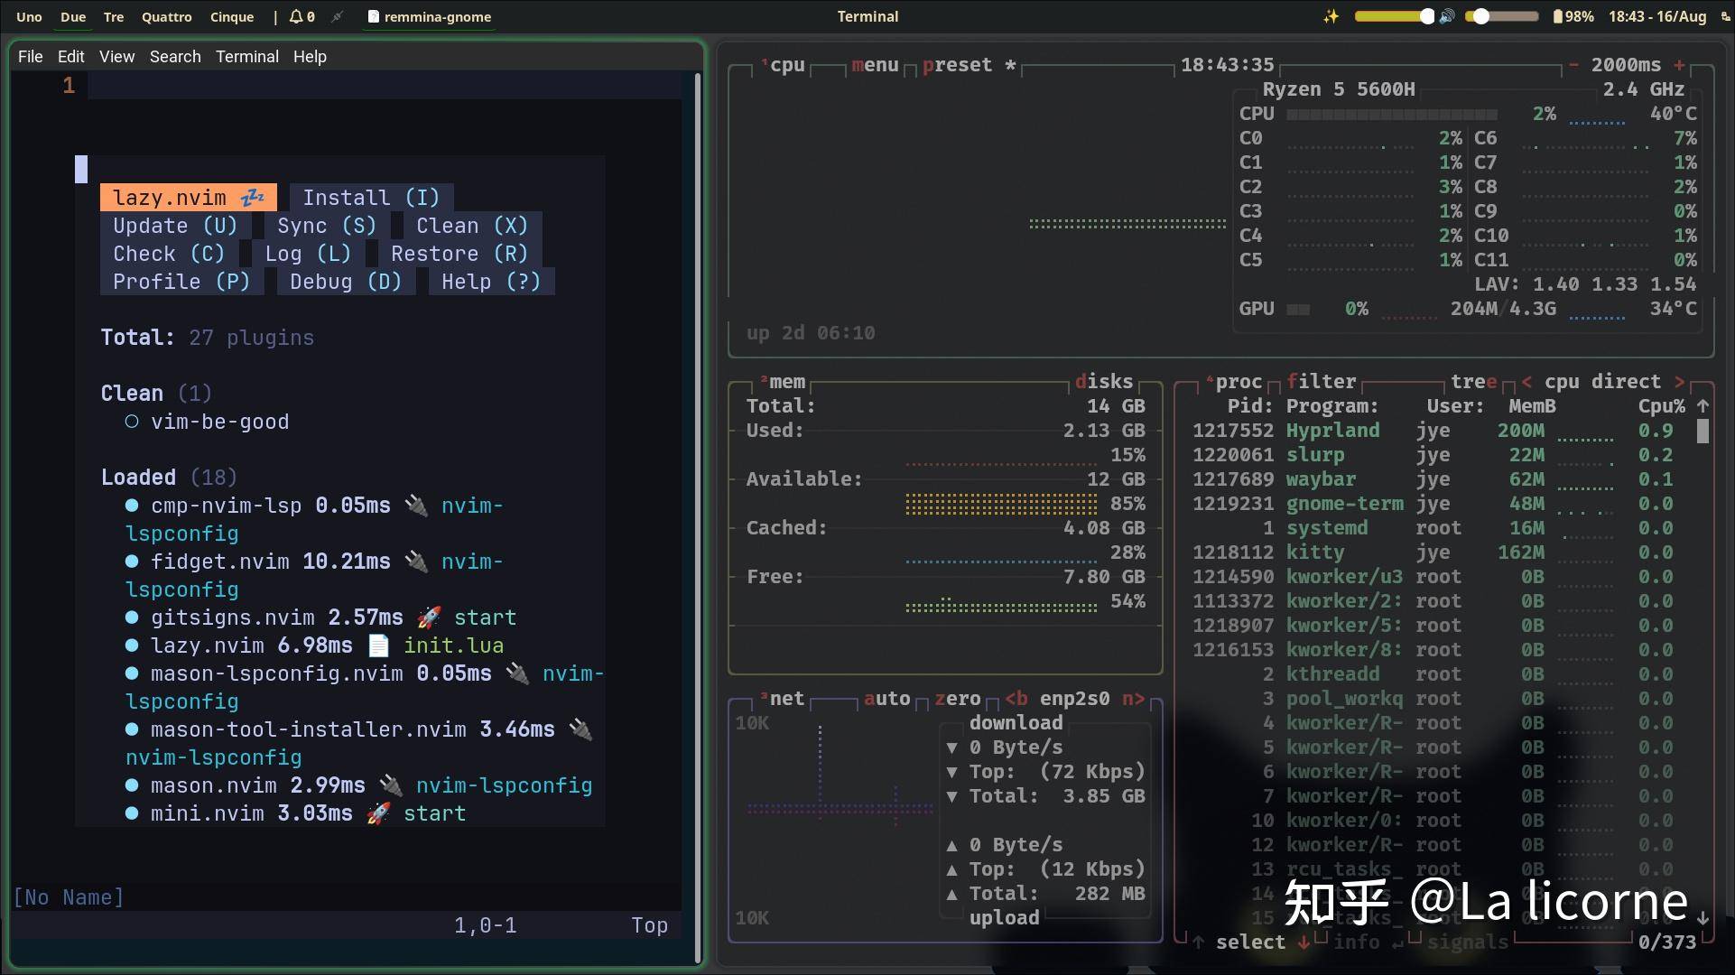Viewport: 1735px width, 975px height.
Task: Open the File menu in terminal
Action: 30,56
